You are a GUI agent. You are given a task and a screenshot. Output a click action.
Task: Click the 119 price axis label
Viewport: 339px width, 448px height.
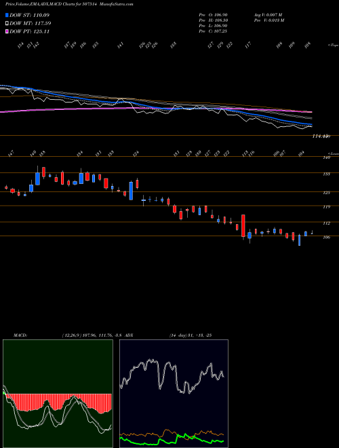click(x=327, y=207)
